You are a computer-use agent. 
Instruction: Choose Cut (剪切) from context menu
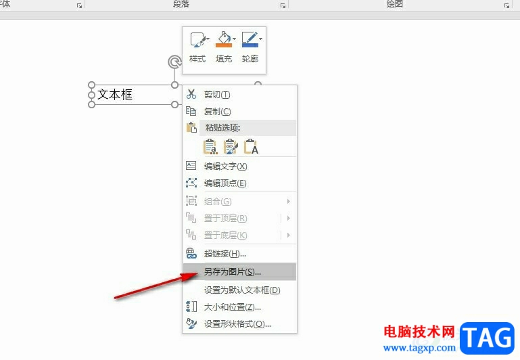239,95
